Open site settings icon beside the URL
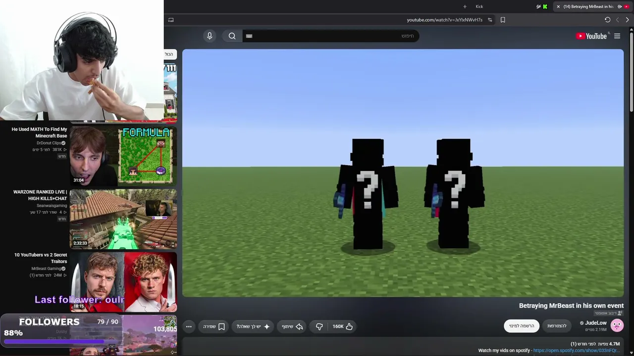Image resolution: width=634 pixels, height=356 pixels. click(x=490, y=20)
